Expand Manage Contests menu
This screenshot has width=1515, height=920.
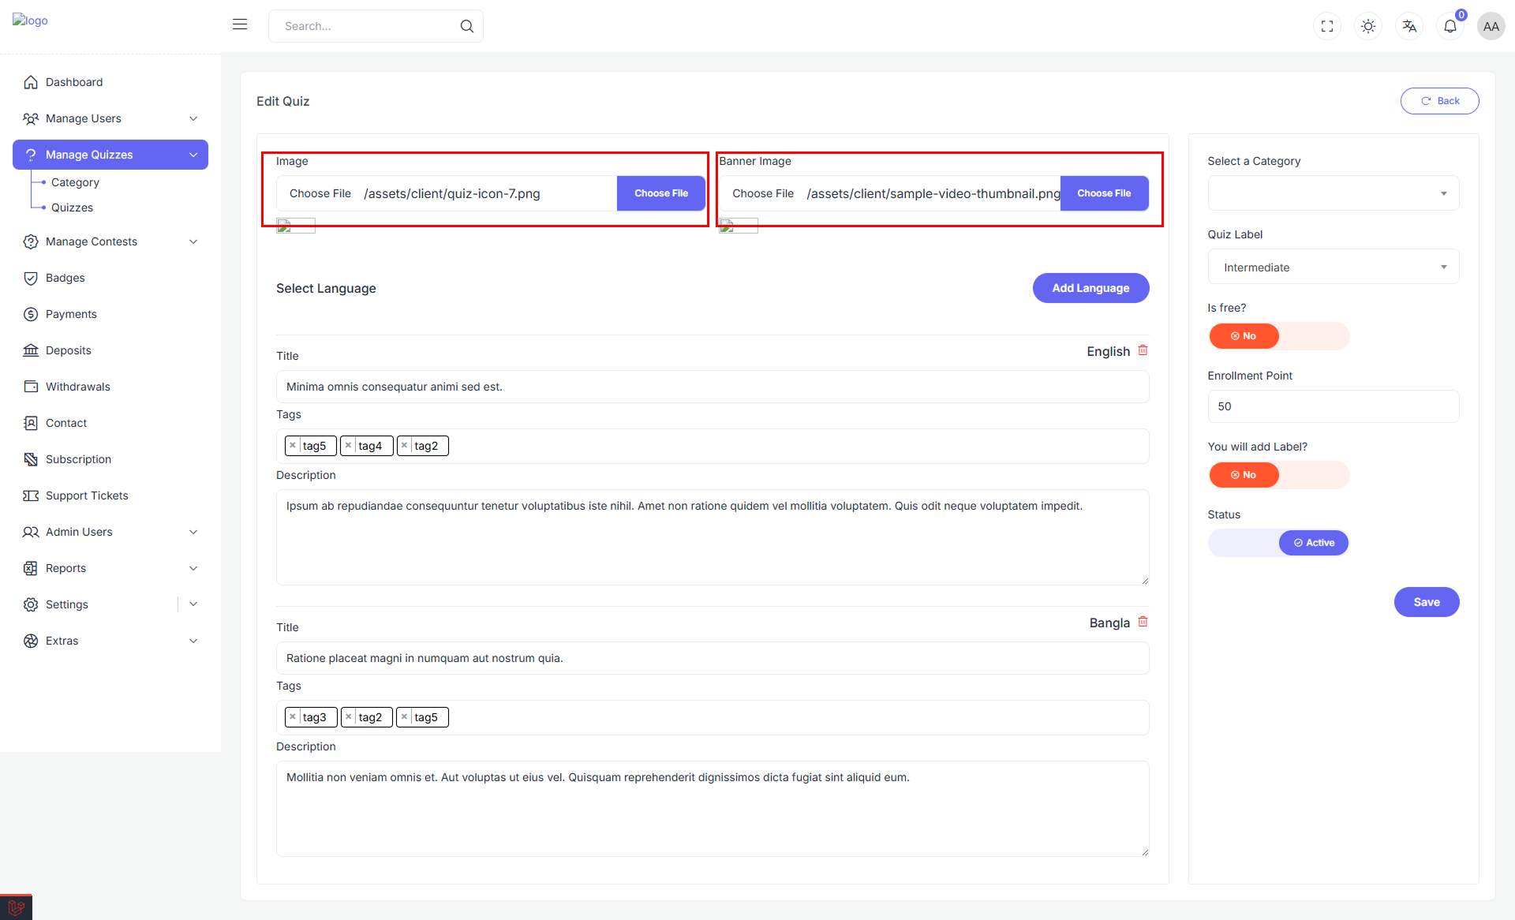pyautogui.click(x=110, y=241)
